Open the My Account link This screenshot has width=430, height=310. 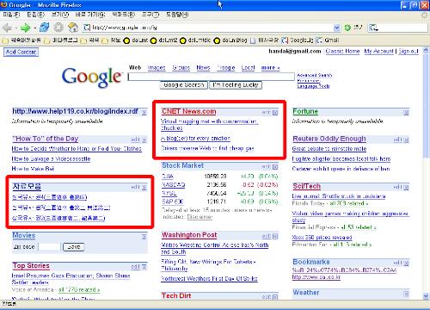pos(379,52)
